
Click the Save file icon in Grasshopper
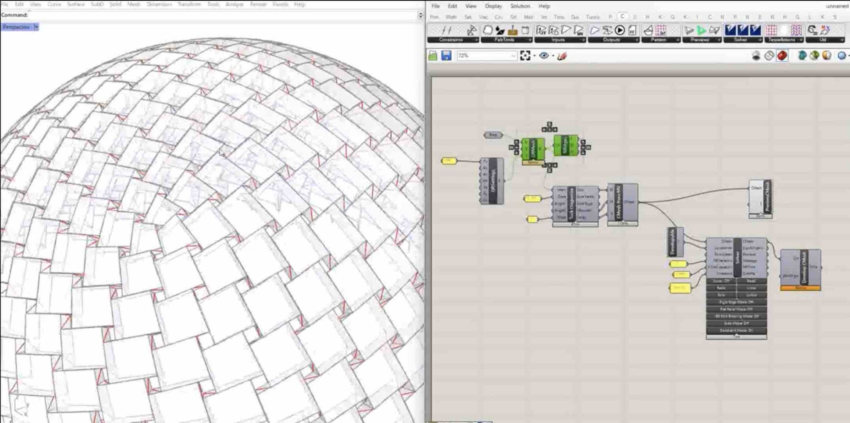click(x=446, y=56)
